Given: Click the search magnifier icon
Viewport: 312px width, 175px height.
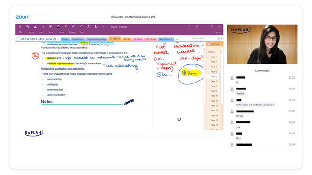Looking at the screenshot, I should (219, 38).
